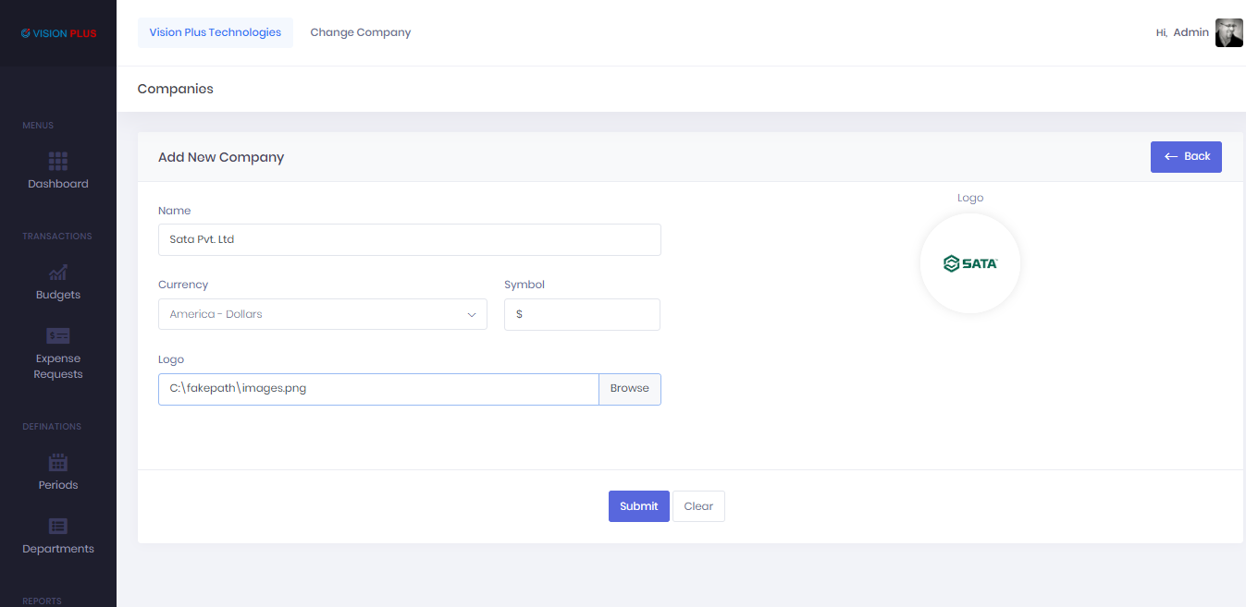Click the Admin profile avatar
1246x607 pixels.
pyautogui.click(x=1228, y=32)
